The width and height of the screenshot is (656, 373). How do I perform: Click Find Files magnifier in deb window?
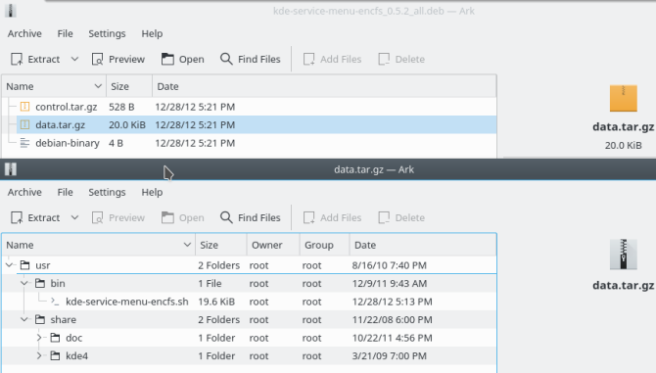pos(226,60)
